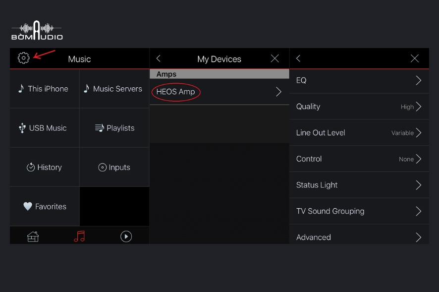Close the panel listing EQ and Quality
The height and width of the screenshot is (292, 439).
tap(415, 58)
